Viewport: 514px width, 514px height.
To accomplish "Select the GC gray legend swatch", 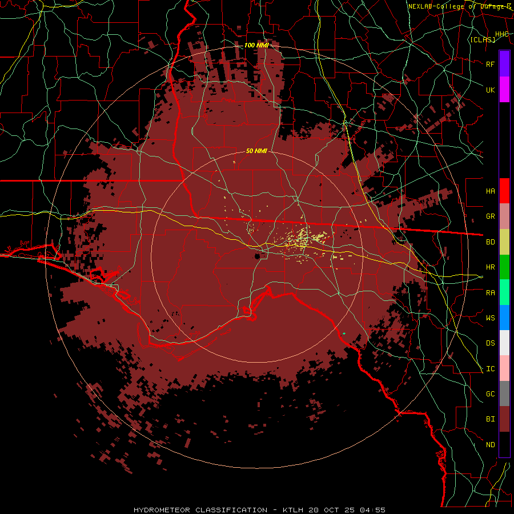I will point(504,393).
